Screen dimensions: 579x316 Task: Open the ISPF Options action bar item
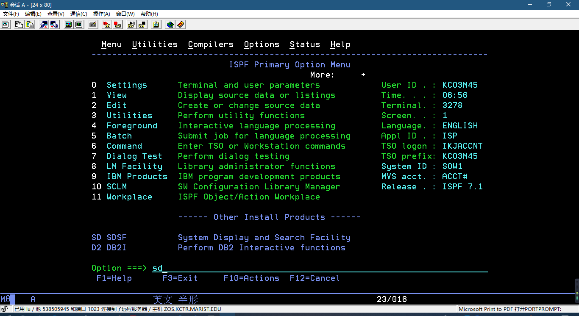[x=262, y=44]
